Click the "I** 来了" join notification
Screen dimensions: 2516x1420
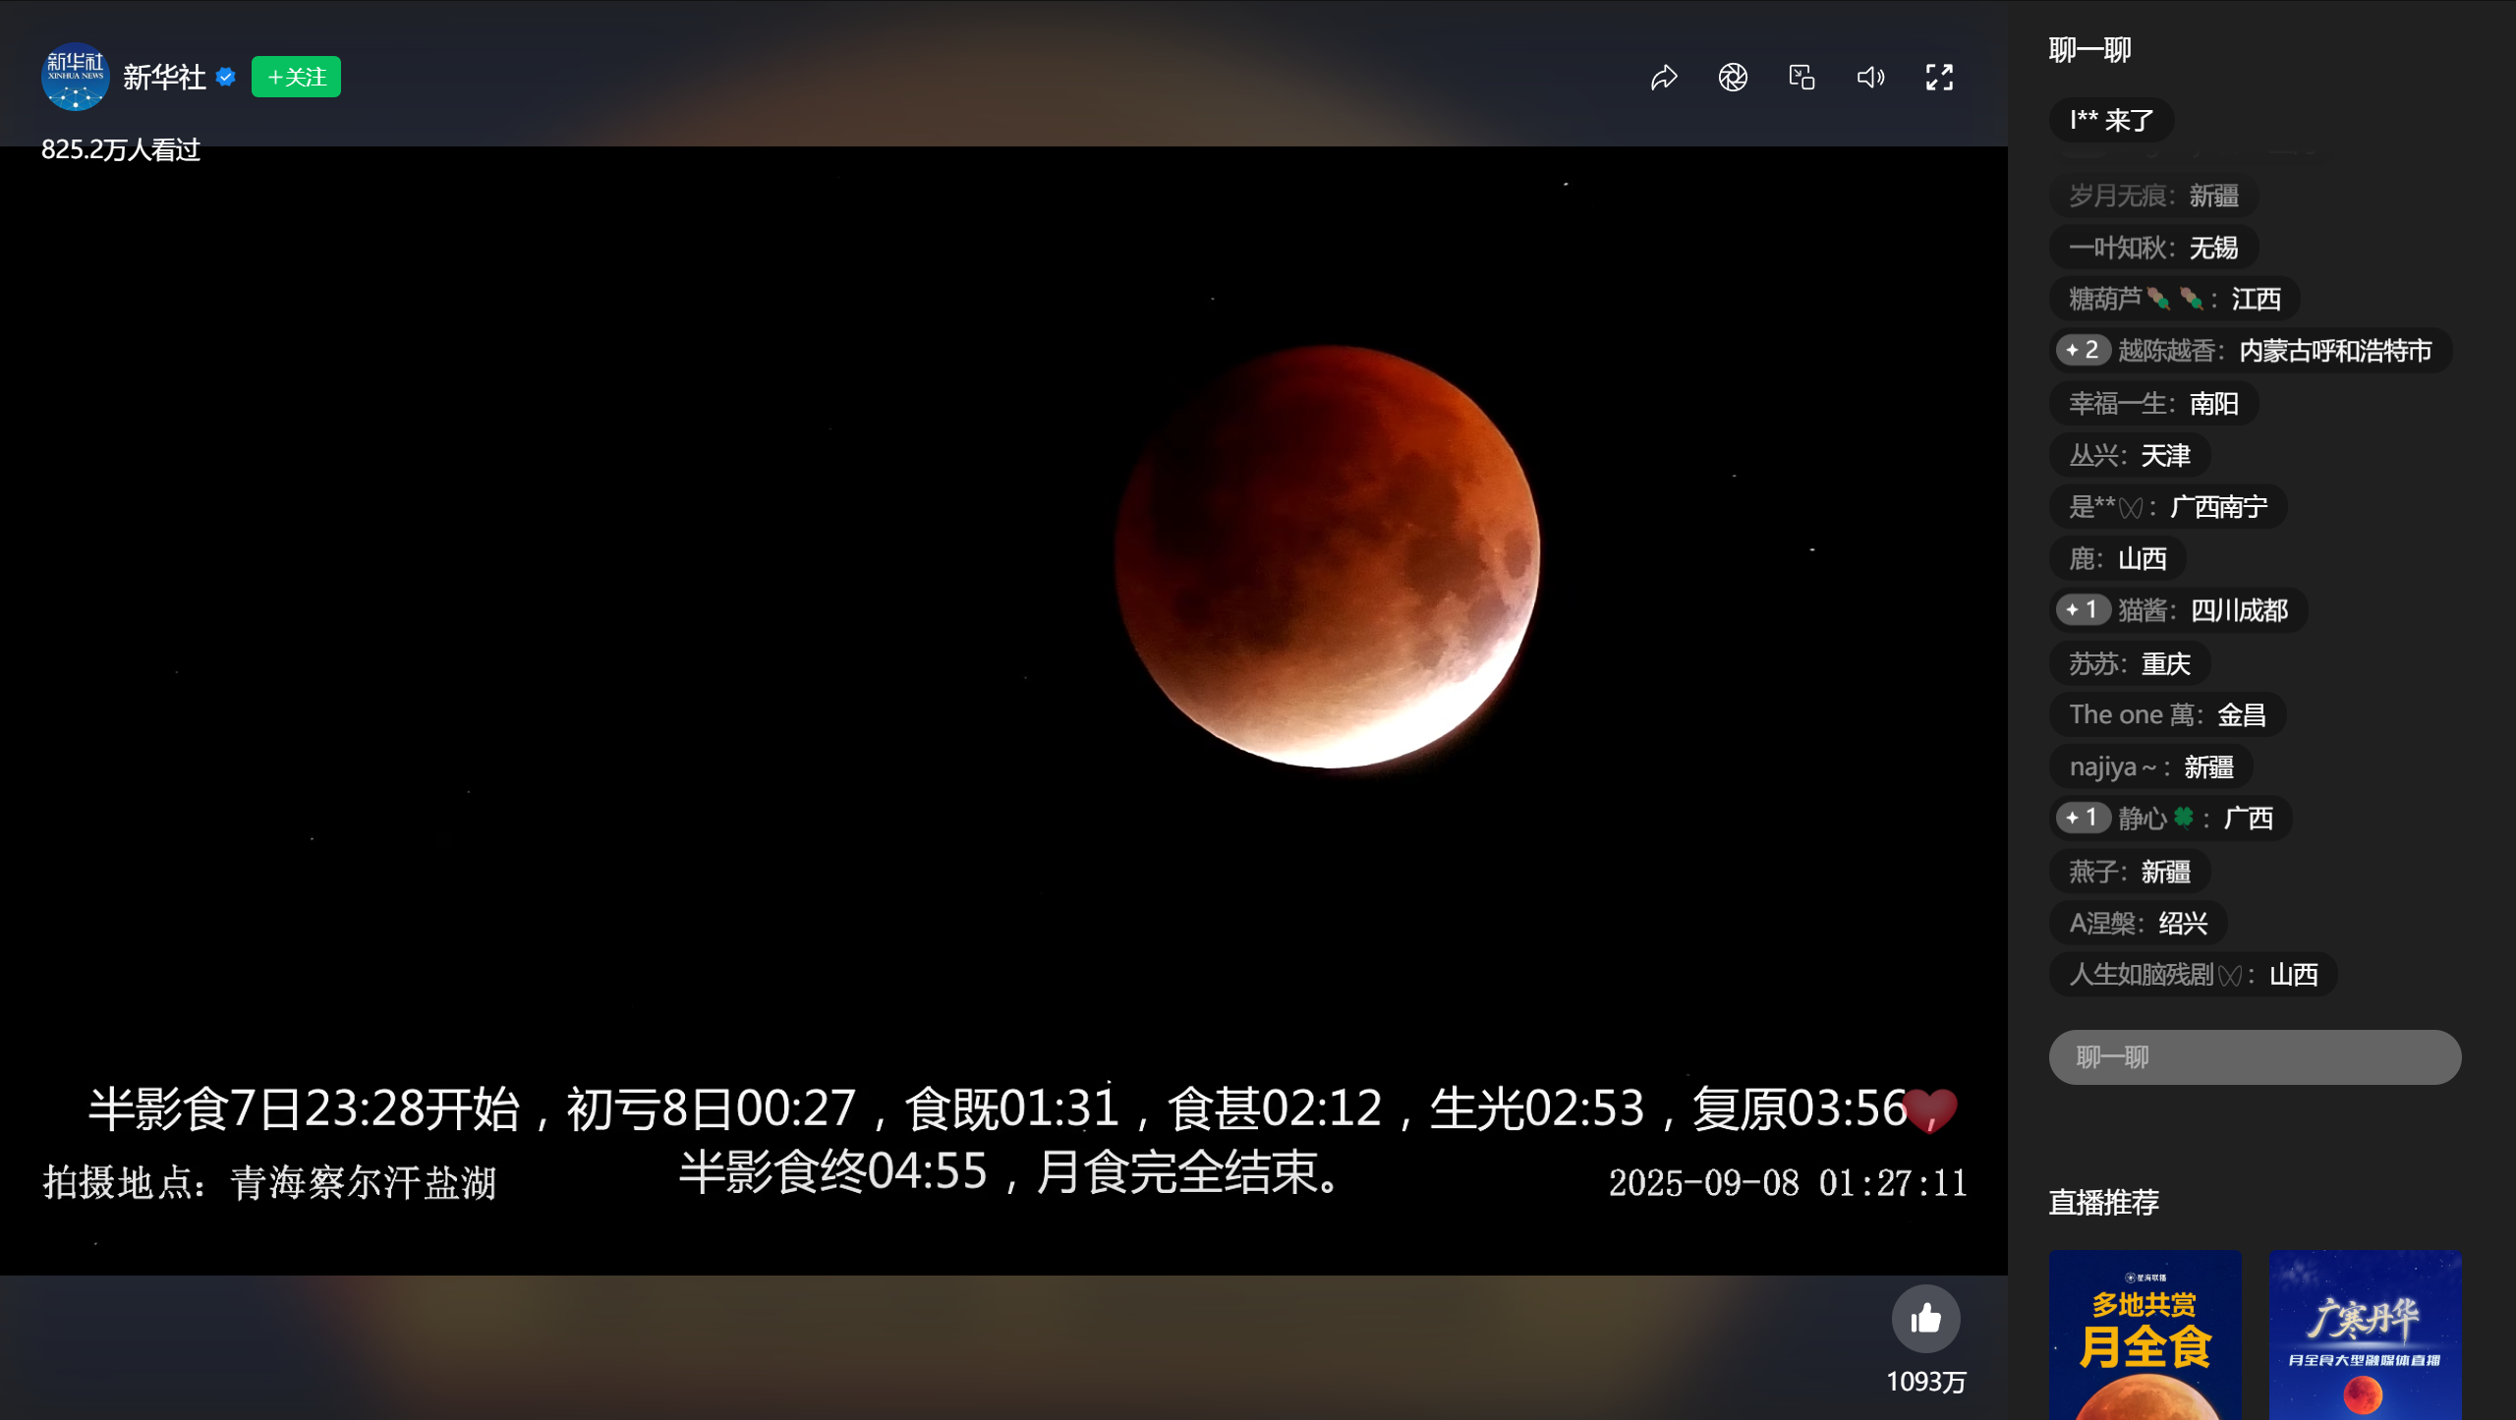tap(2111, 120)
